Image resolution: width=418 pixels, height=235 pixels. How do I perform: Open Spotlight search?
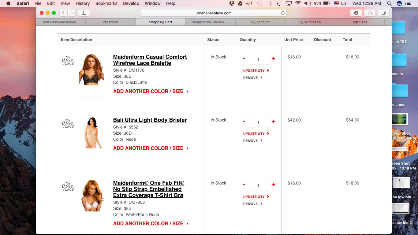(x=389, y=3)
